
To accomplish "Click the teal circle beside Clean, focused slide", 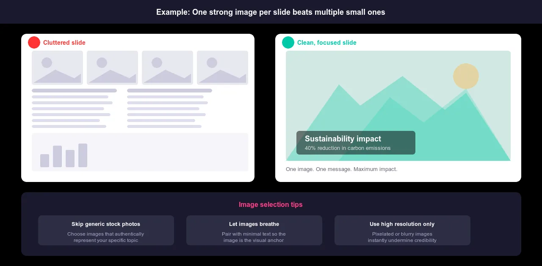I will click(x=288, y=43).
